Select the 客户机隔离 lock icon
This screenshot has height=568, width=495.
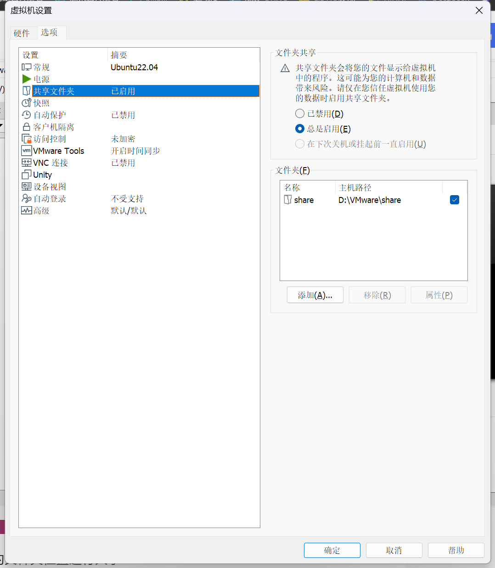click(x=27, y=127)
